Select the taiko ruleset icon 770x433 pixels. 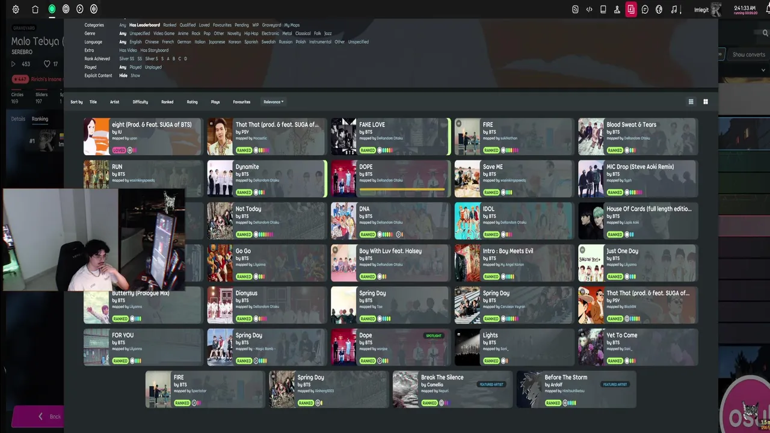click(66, 9)
